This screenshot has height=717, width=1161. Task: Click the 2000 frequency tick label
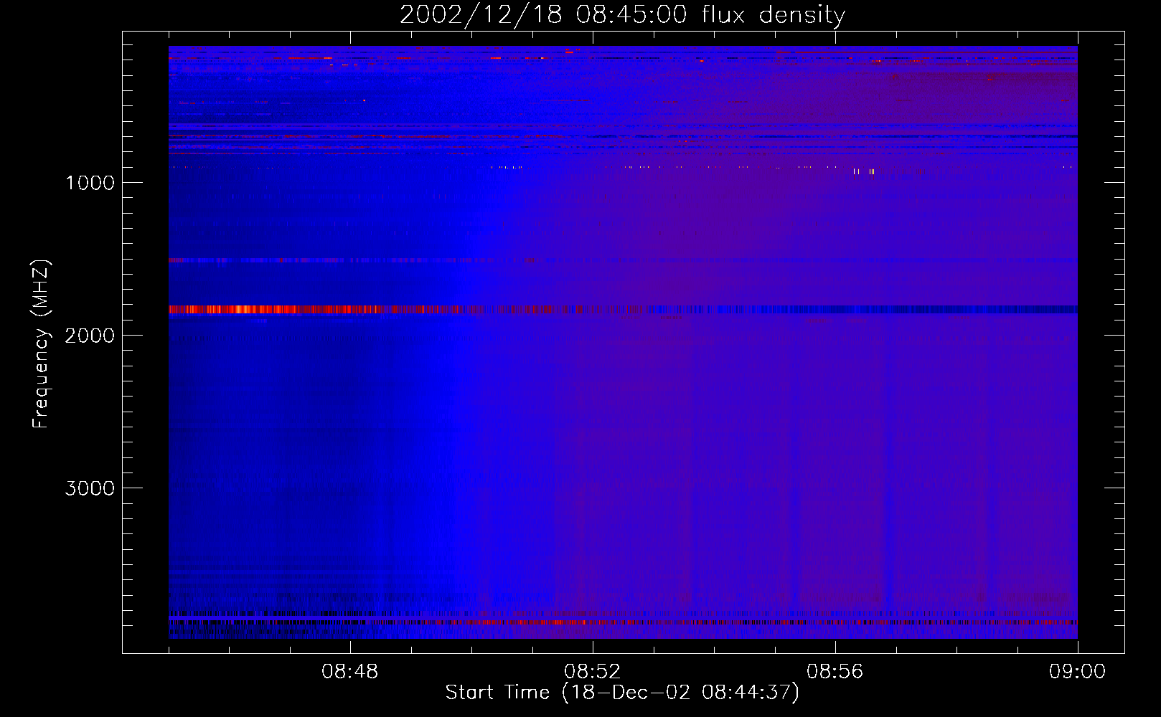coord(90,336)
